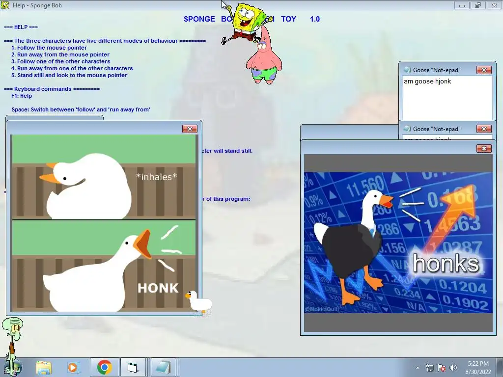
Task: Restore down the Help - Sponge Bob window
Action: tap(478, 5)
